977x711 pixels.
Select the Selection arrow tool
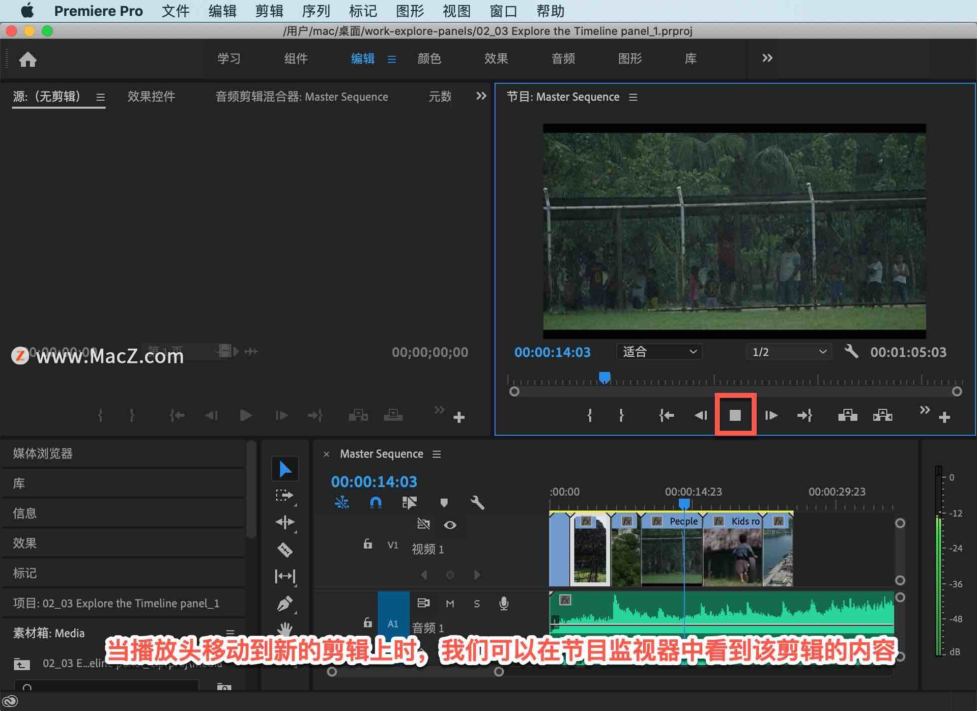coord(285,469)
